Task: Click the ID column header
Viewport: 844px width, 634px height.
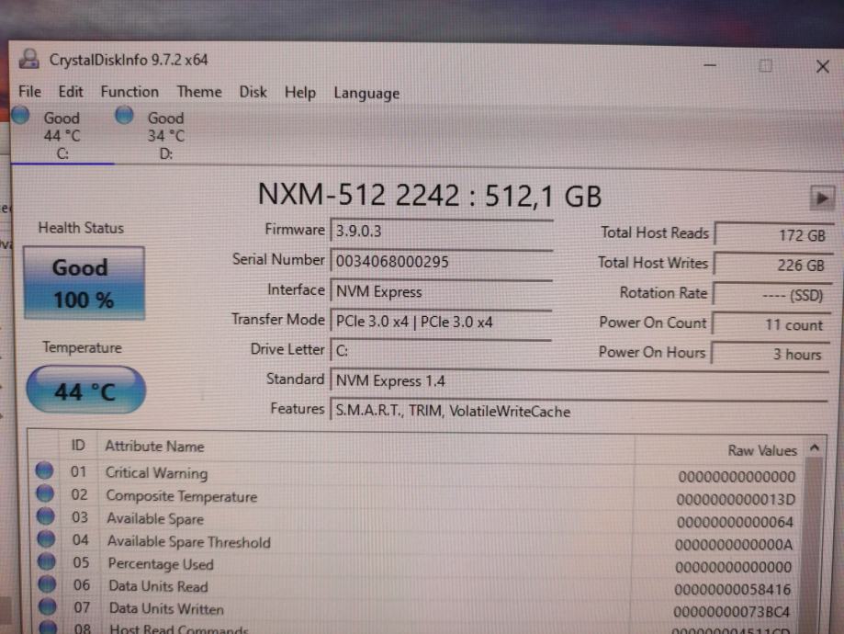Action: click(78, 446)
